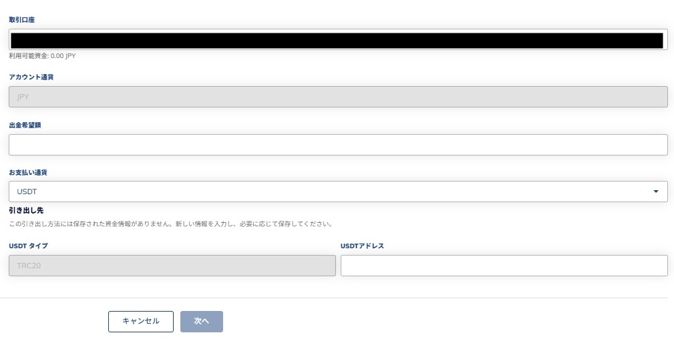The height and width of the screenshot is (343, 674).
Task: Click the disabled JPY account currency field
Action: (337, 97)
